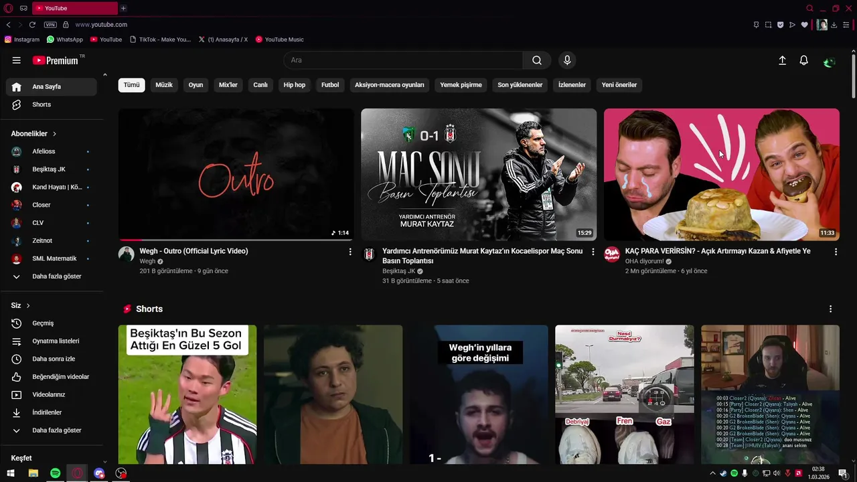Image resolution: width=857 pixels, height=482 pixels.
Task: Show hidden system tray icons
Action: [x=712, y=473]
